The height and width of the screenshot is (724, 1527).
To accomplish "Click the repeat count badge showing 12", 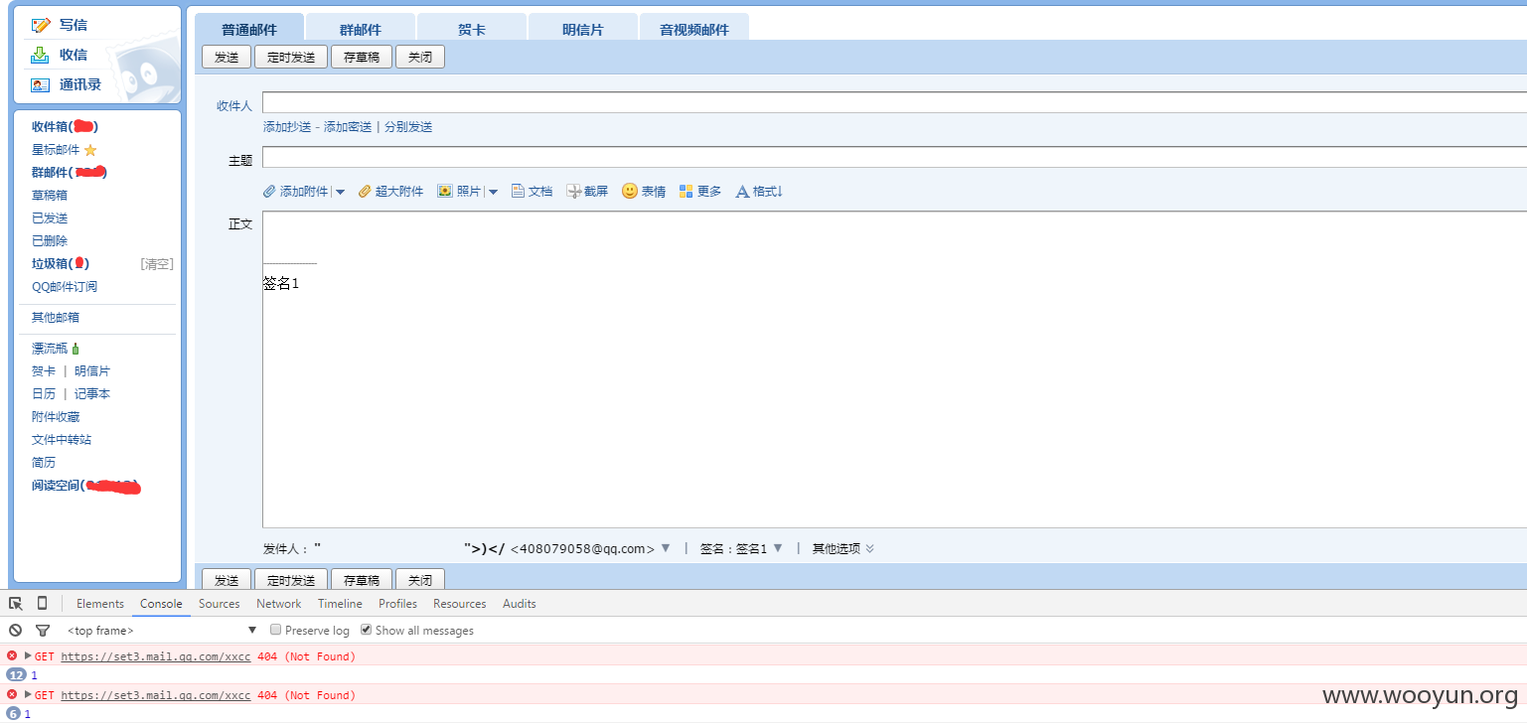I will [x=16, y=675].
